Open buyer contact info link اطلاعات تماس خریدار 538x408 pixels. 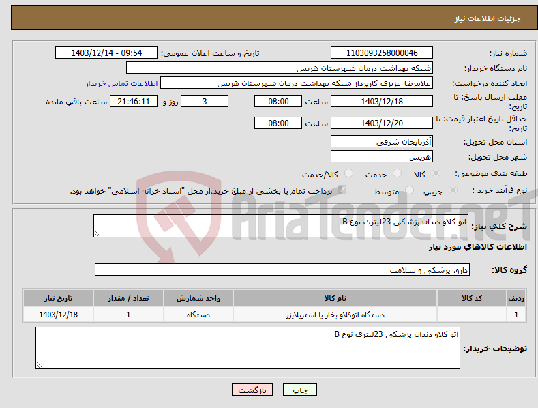point(121,83)
